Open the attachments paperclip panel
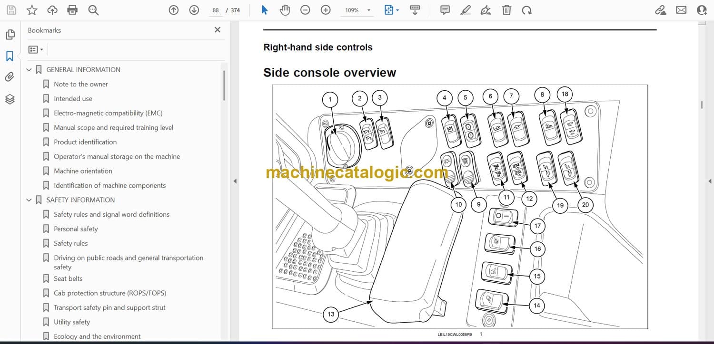 (x=10, y=77)
